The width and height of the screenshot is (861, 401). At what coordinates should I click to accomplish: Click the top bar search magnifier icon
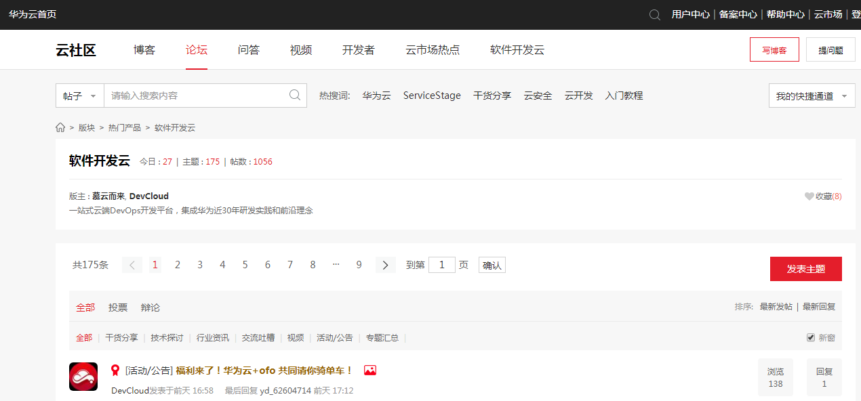654,15
